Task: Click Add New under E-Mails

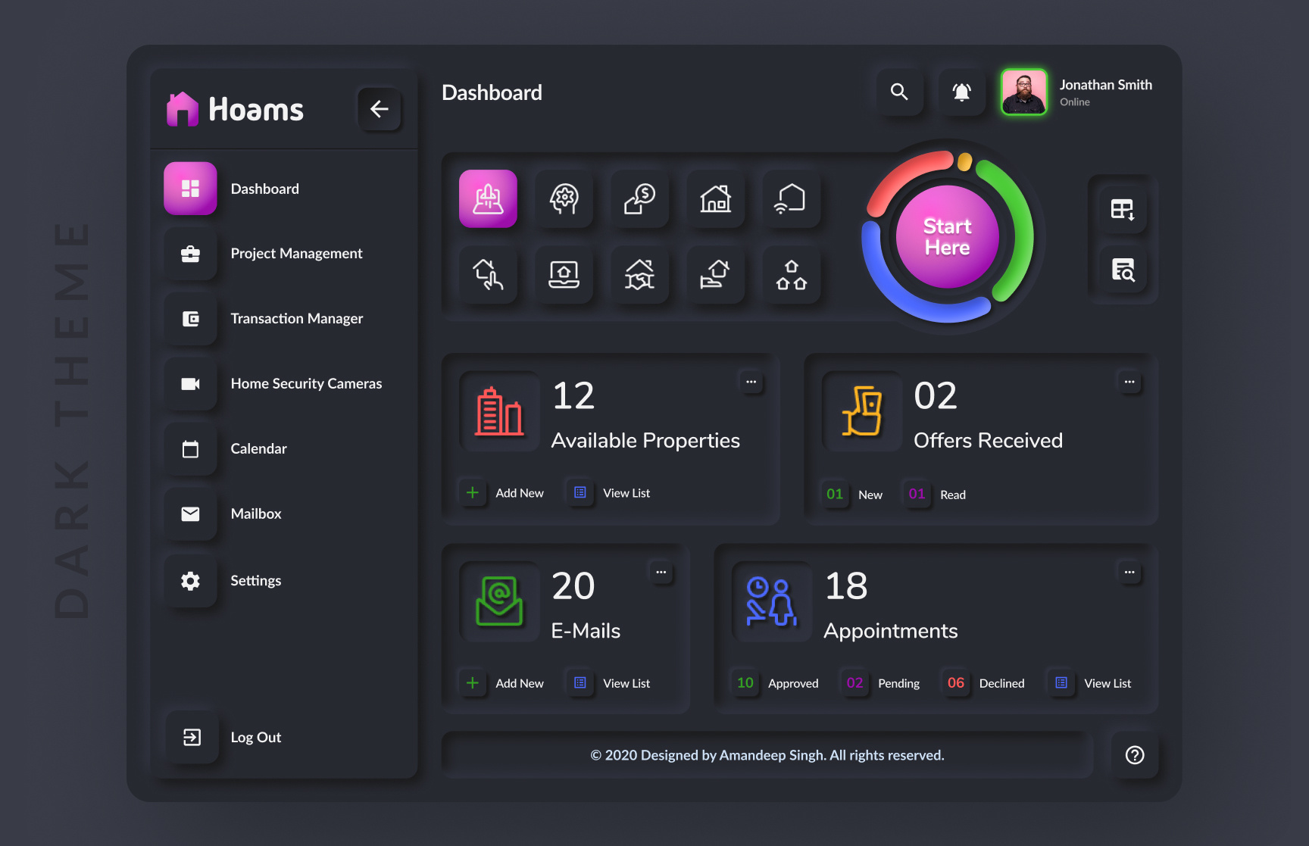Action: [x=502, y=682]
